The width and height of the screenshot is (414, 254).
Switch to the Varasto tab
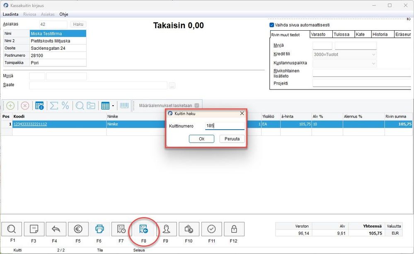[321, 34]
